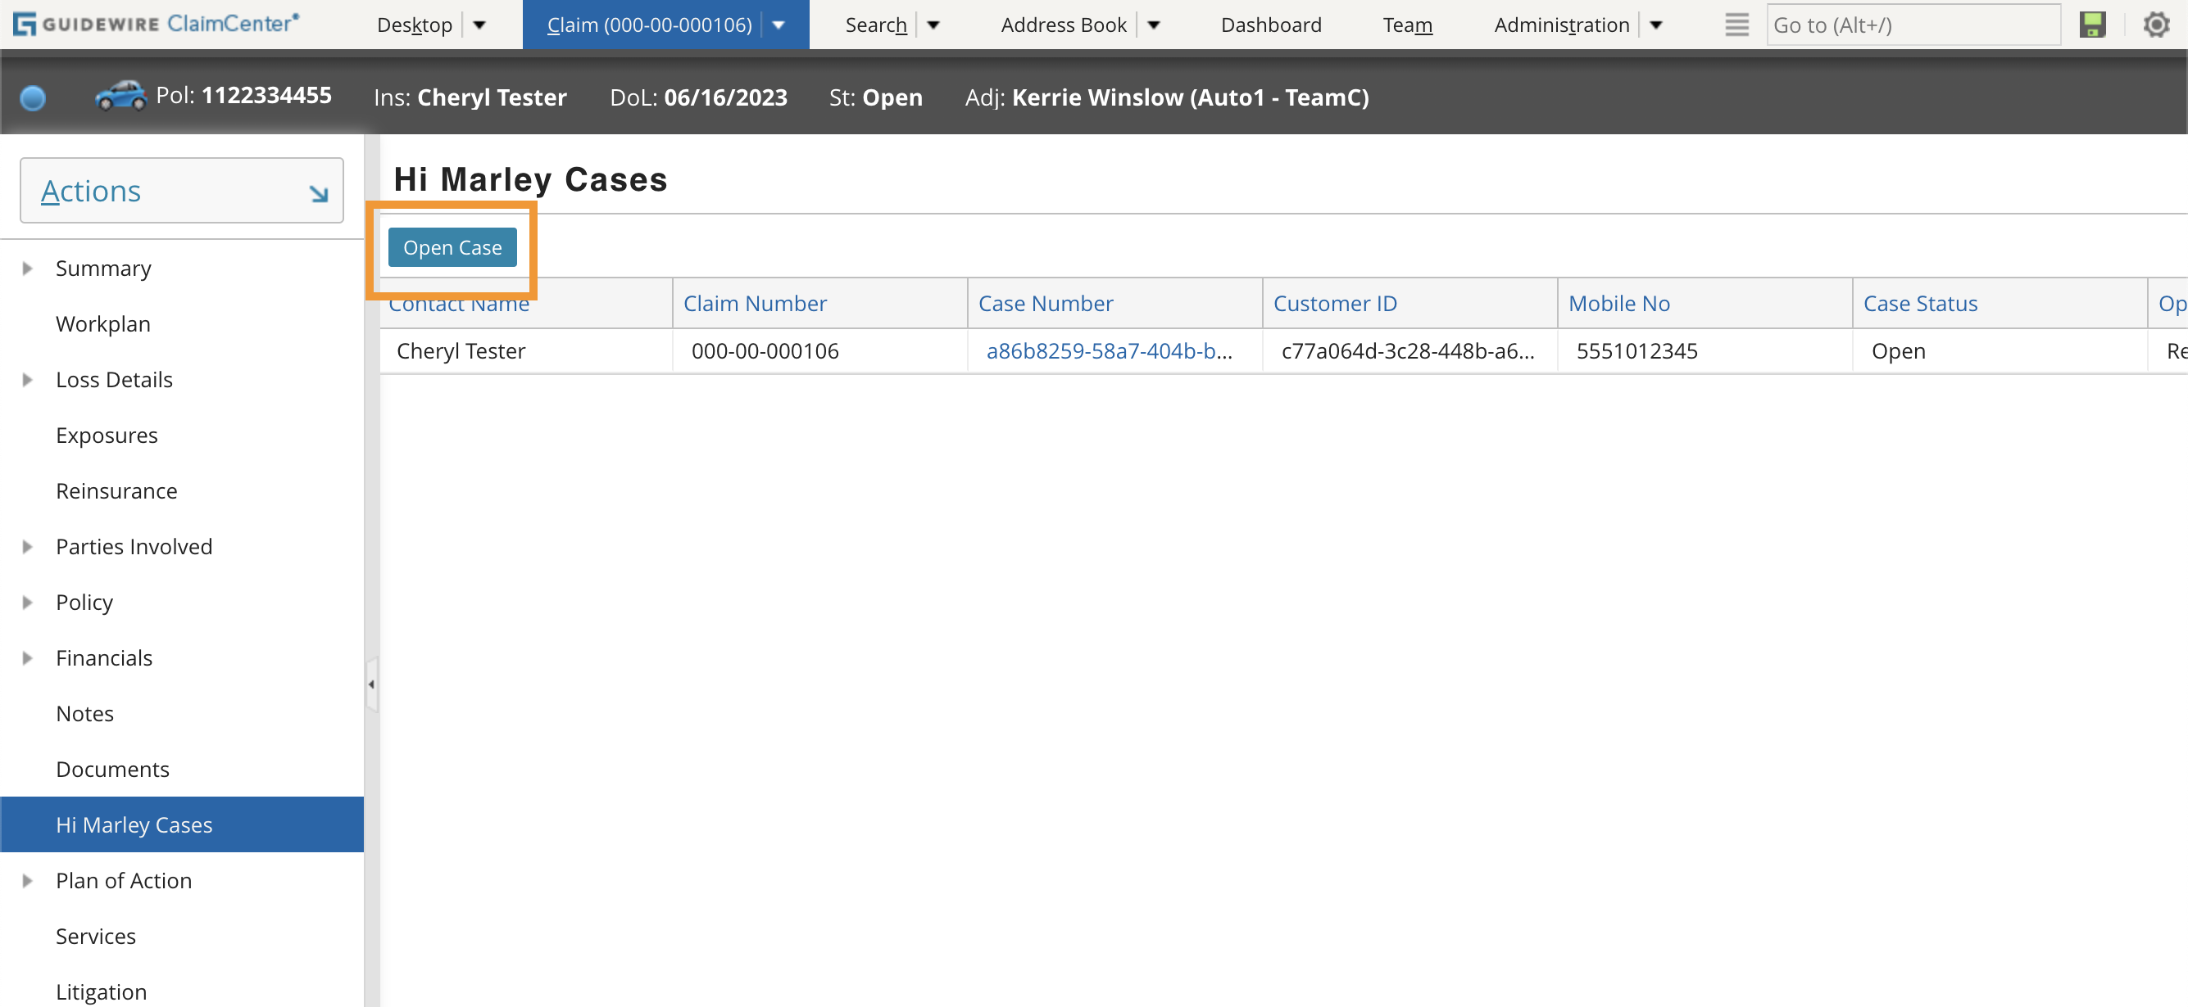
Task: Click the blue circle status indicator
Action: pyautogui.click(x=32, y=97)
